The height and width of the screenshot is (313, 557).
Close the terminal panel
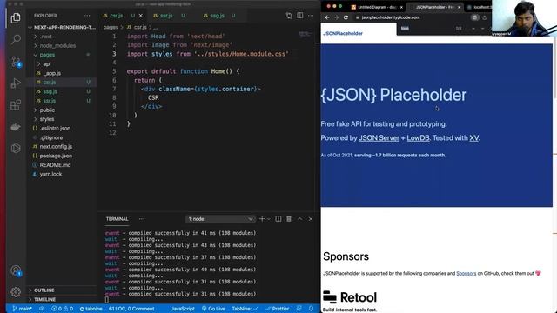pos(311,219)
